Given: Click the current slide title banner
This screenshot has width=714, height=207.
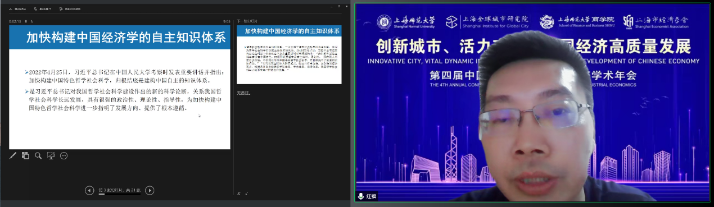Looking at the screenshot, I should pos(119,38).
